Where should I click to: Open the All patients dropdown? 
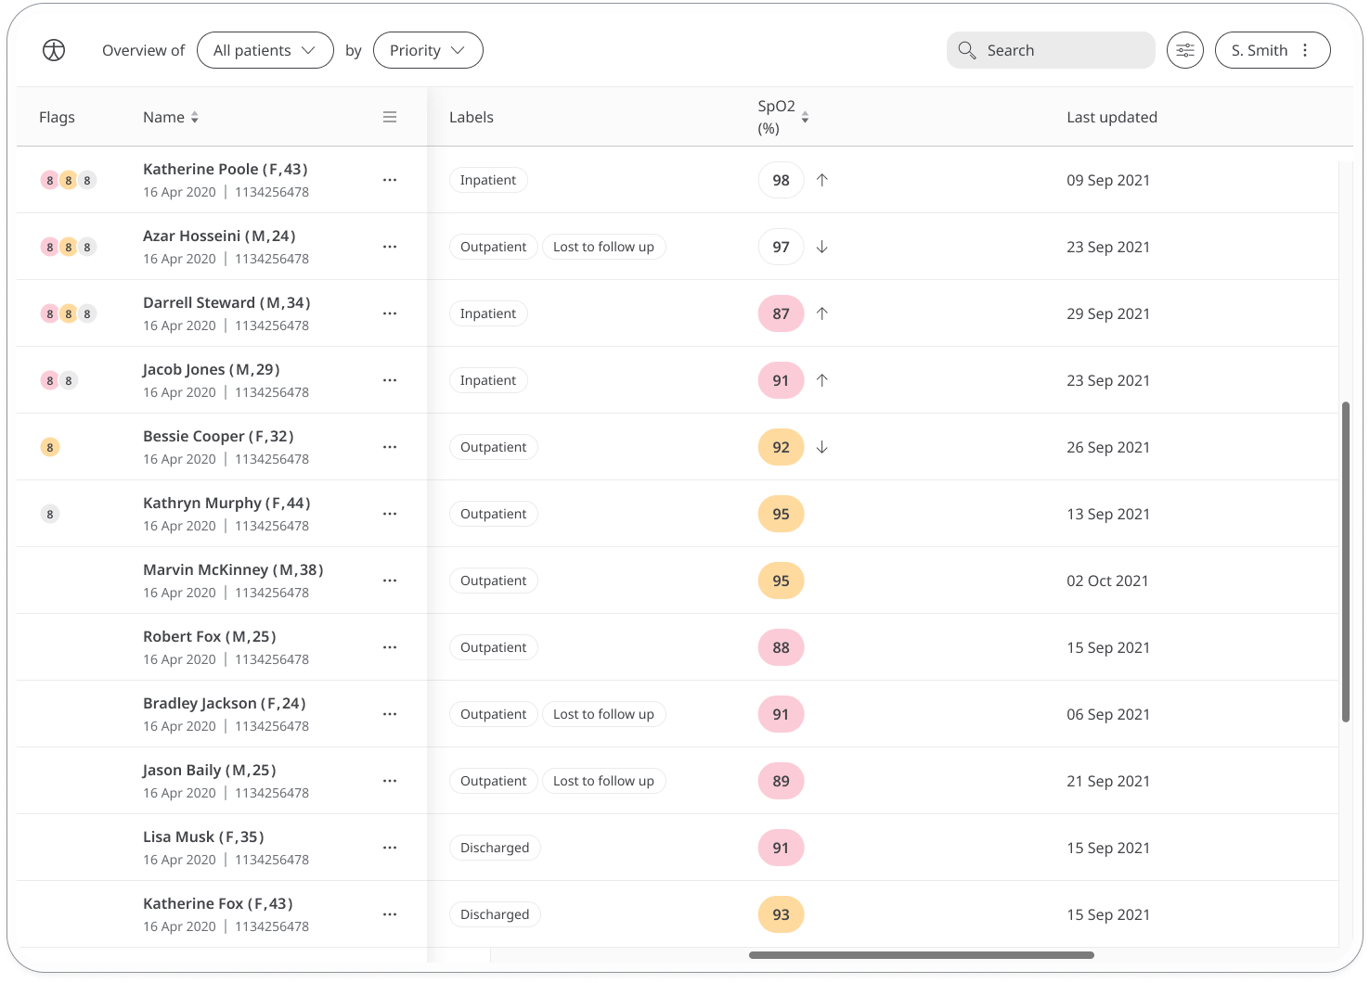click(x=265, y=50)
